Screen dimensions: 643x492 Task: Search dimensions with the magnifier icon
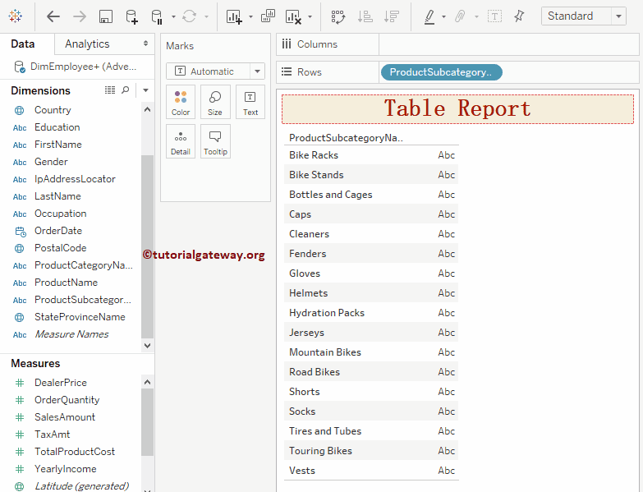point(126,90)
